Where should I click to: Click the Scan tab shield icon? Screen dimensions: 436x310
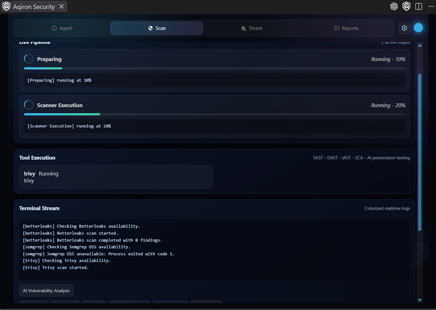click(x=151, y=28)
